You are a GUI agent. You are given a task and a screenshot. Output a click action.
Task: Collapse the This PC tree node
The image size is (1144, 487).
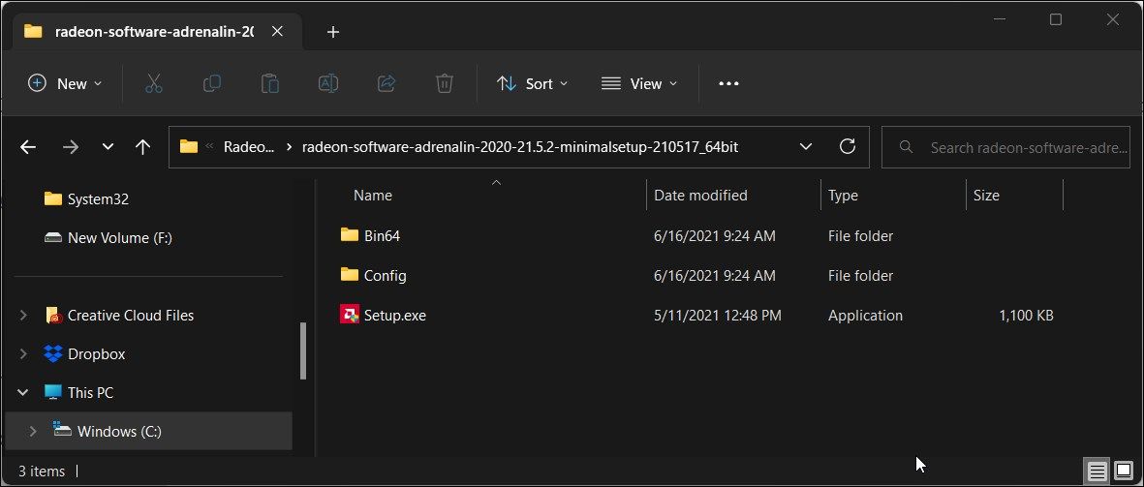coord(23,392)
